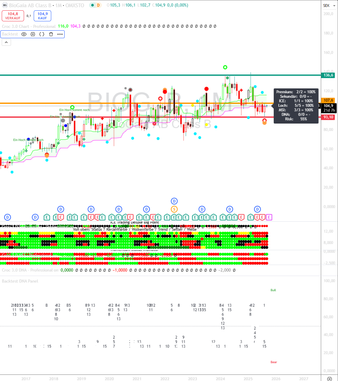Click the red 93,10 price level label
The height and width of the screenshot is (381, 338).
(x=329, y=117)
